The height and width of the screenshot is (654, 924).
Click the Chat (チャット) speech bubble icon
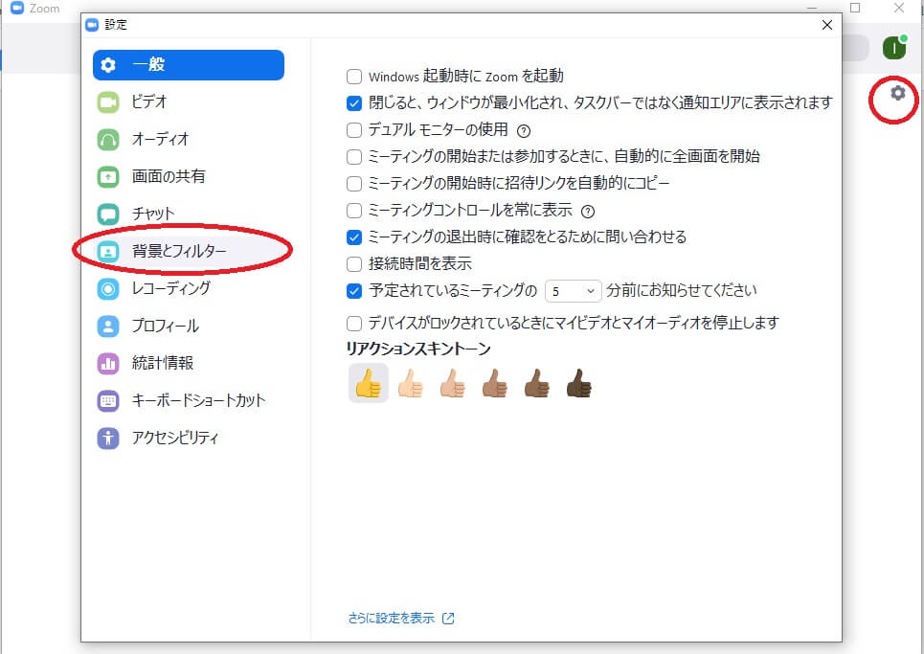tap(108, 214)
